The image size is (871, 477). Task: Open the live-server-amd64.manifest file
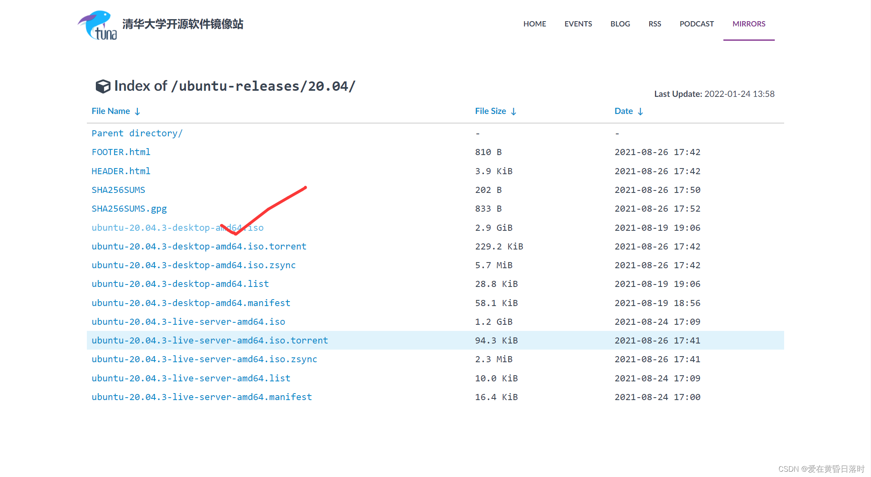tap(201, 397)
